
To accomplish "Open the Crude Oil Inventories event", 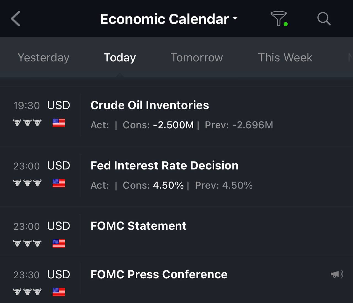I will point(176,116).
